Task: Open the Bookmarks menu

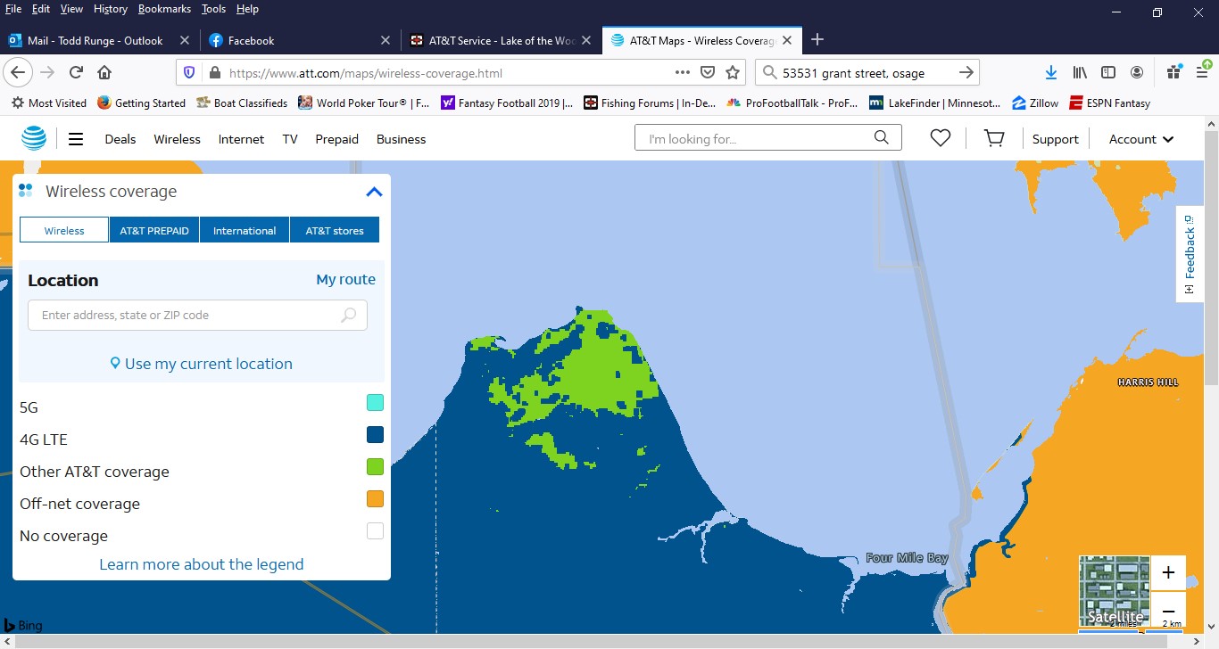Action: pyautogui.click(x=164, y=9)
